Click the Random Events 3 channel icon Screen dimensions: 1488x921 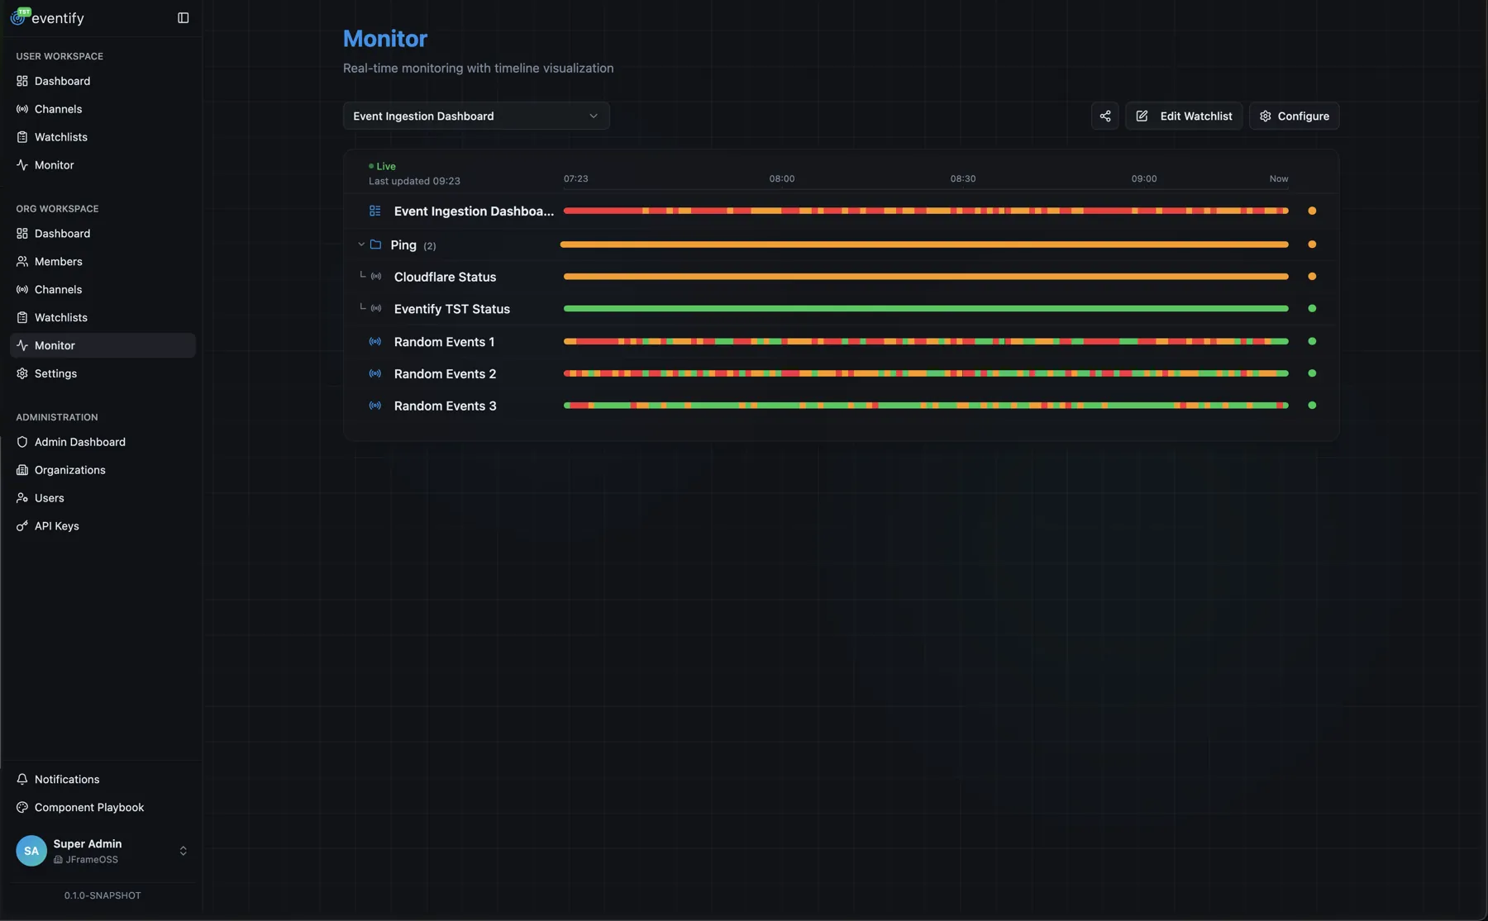tap(375, 406)
